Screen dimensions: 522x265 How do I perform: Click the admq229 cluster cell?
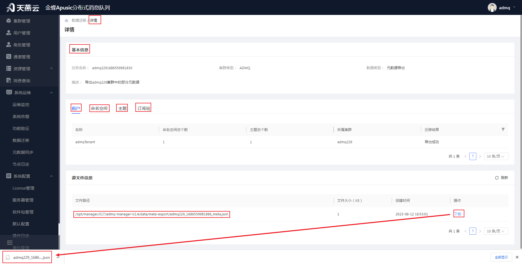(345, 142)
